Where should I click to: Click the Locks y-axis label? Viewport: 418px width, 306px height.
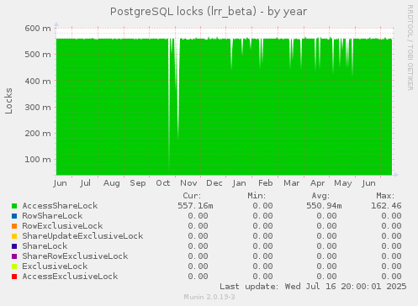tap(9, 101)
